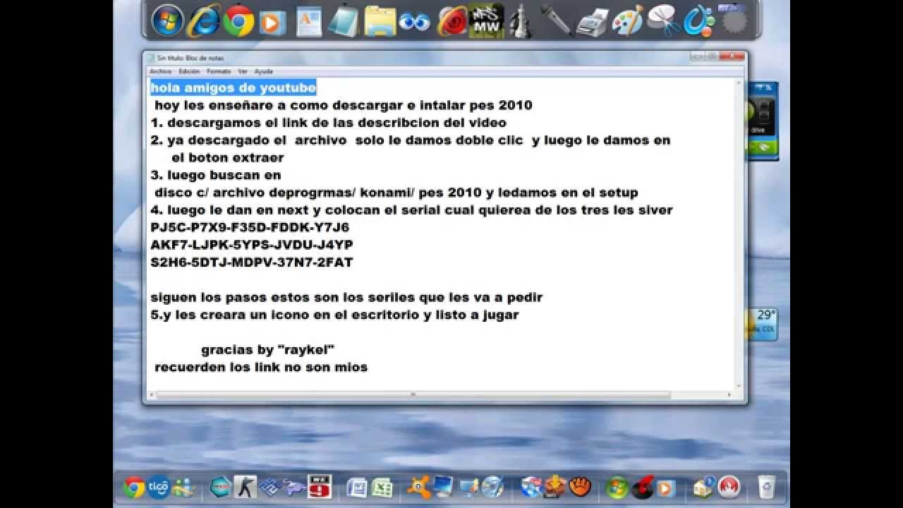Open the Ver menu in Notepad
Viewport: 903px width, 508px height.
tap(243, 71)
